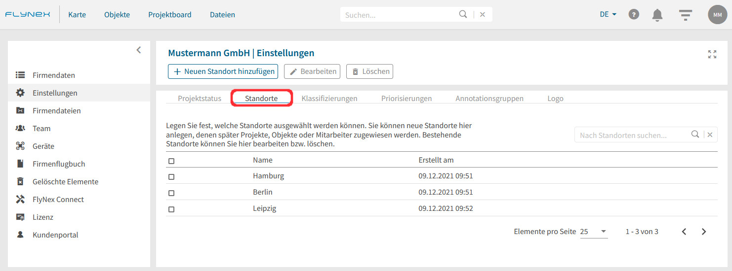Click Neuen Standort hinzufügen button

coord(223,71)
